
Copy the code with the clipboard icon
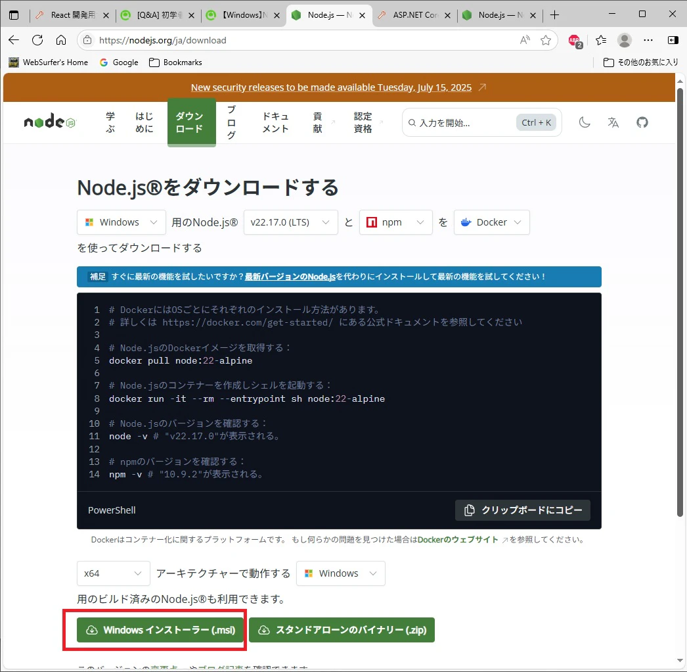point(522,510)
